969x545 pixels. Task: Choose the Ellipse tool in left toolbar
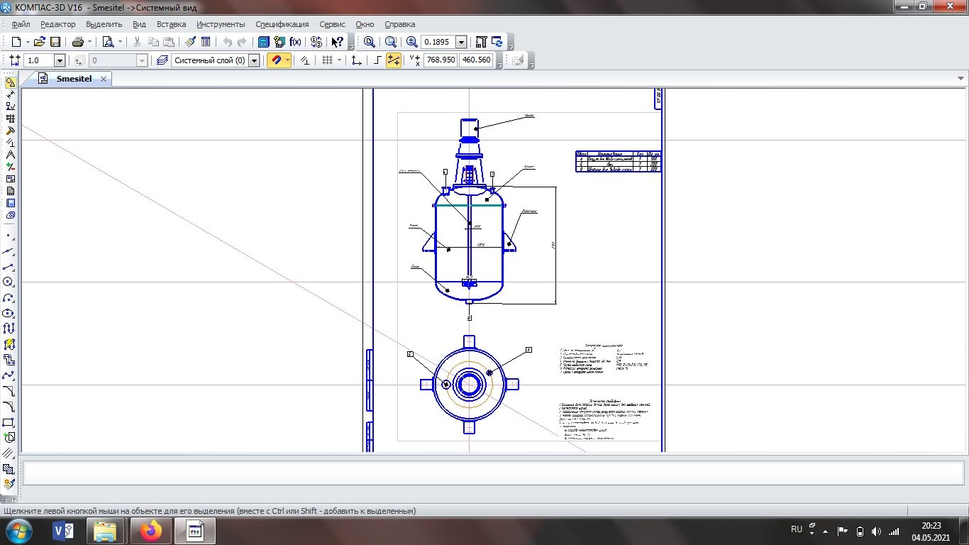click(x=9, y=314)
